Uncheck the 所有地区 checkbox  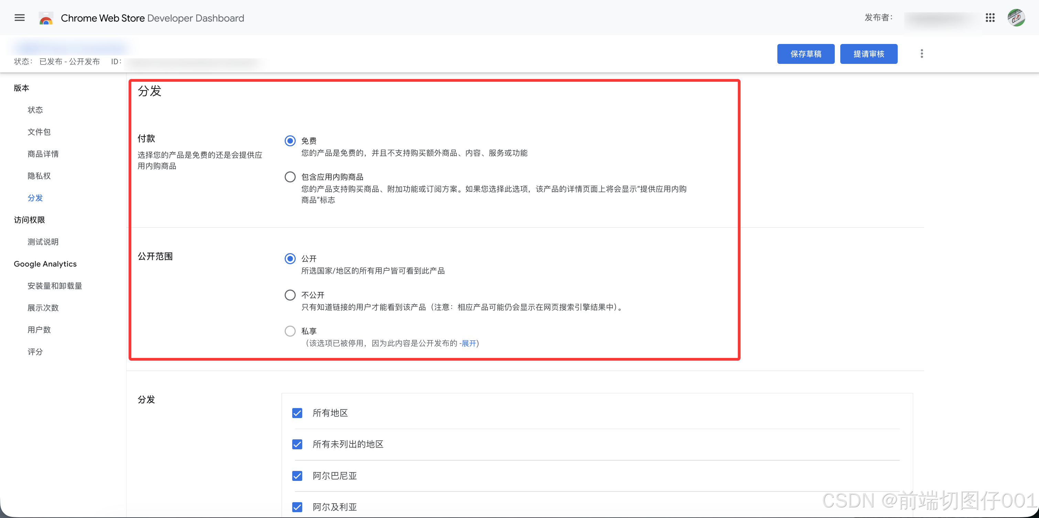[297, 413]
